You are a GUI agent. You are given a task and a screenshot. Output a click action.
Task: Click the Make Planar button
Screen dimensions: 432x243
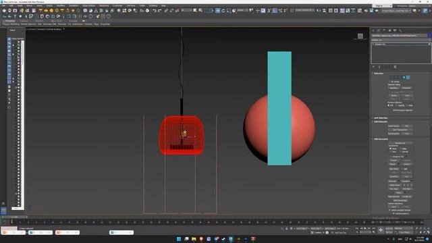point(394,185)
